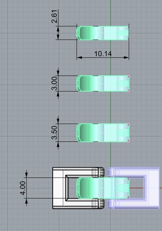Image resolution: width=162 pixels, height=231 pixels.
Task: Select the 10.14 width dimension text
Action: (x=103, y=54)
